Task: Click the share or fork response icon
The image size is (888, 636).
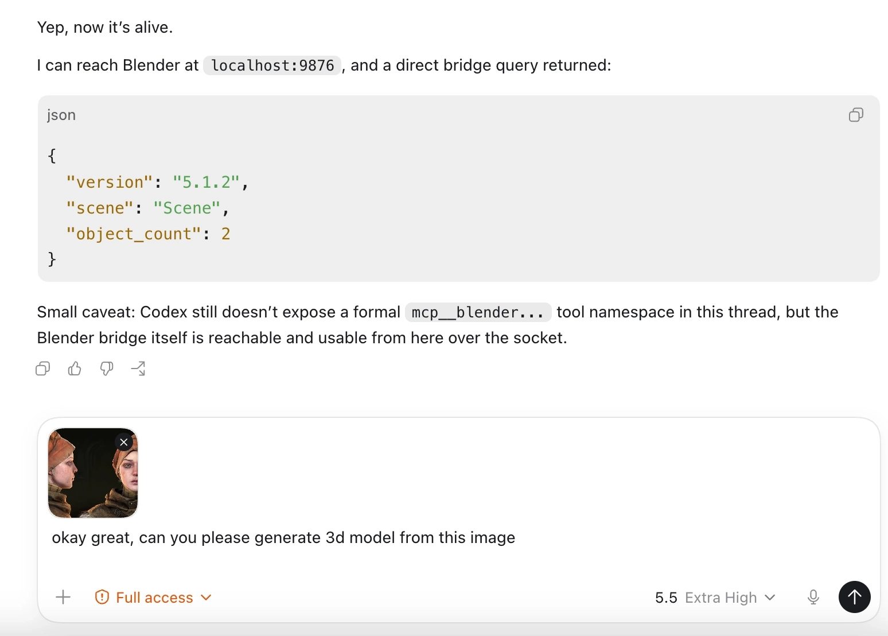Action: tap(138, 369)
